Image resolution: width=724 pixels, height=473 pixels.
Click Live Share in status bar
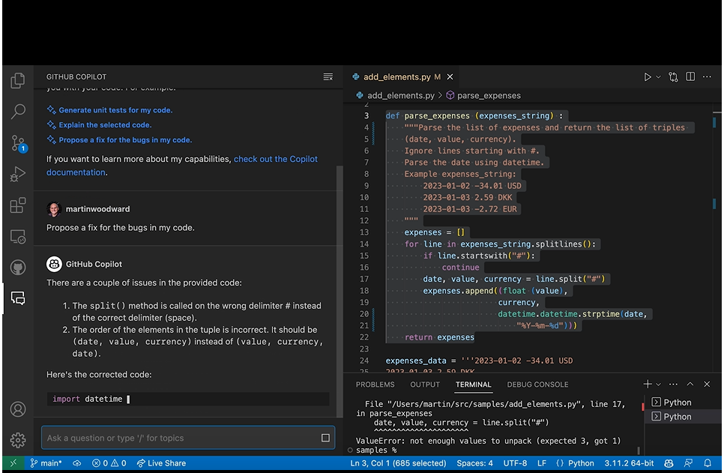pos(161,463)
